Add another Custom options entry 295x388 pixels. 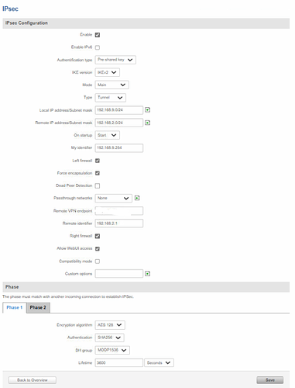tap(147, 274)
